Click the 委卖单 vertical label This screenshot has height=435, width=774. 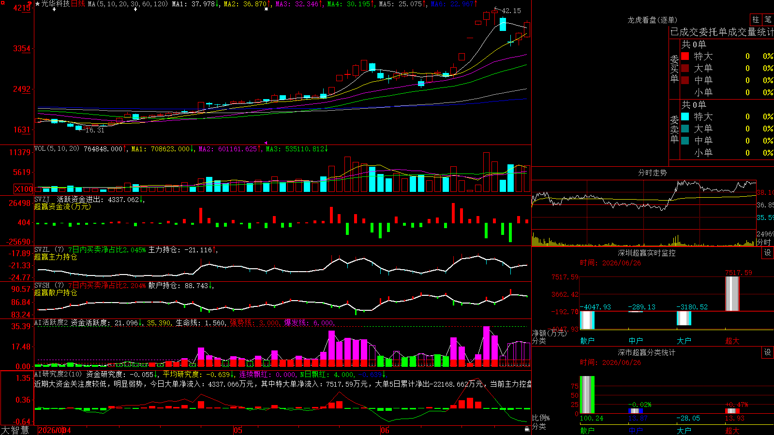click(674, 129)
